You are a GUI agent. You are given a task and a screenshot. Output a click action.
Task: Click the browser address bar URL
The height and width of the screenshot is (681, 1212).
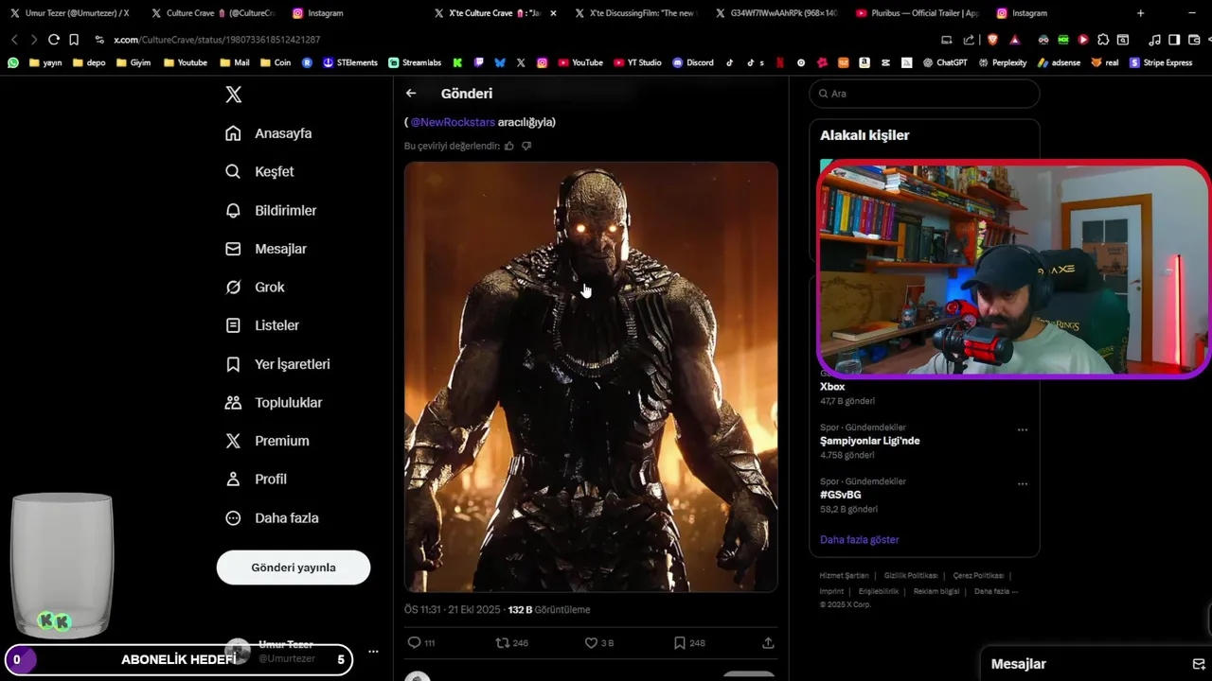[x=217, y=40]
